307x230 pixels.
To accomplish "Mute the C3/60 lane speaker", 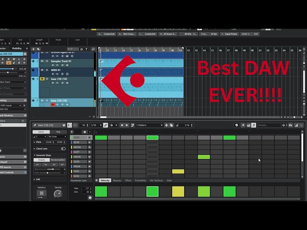I will tap(90, 138).
